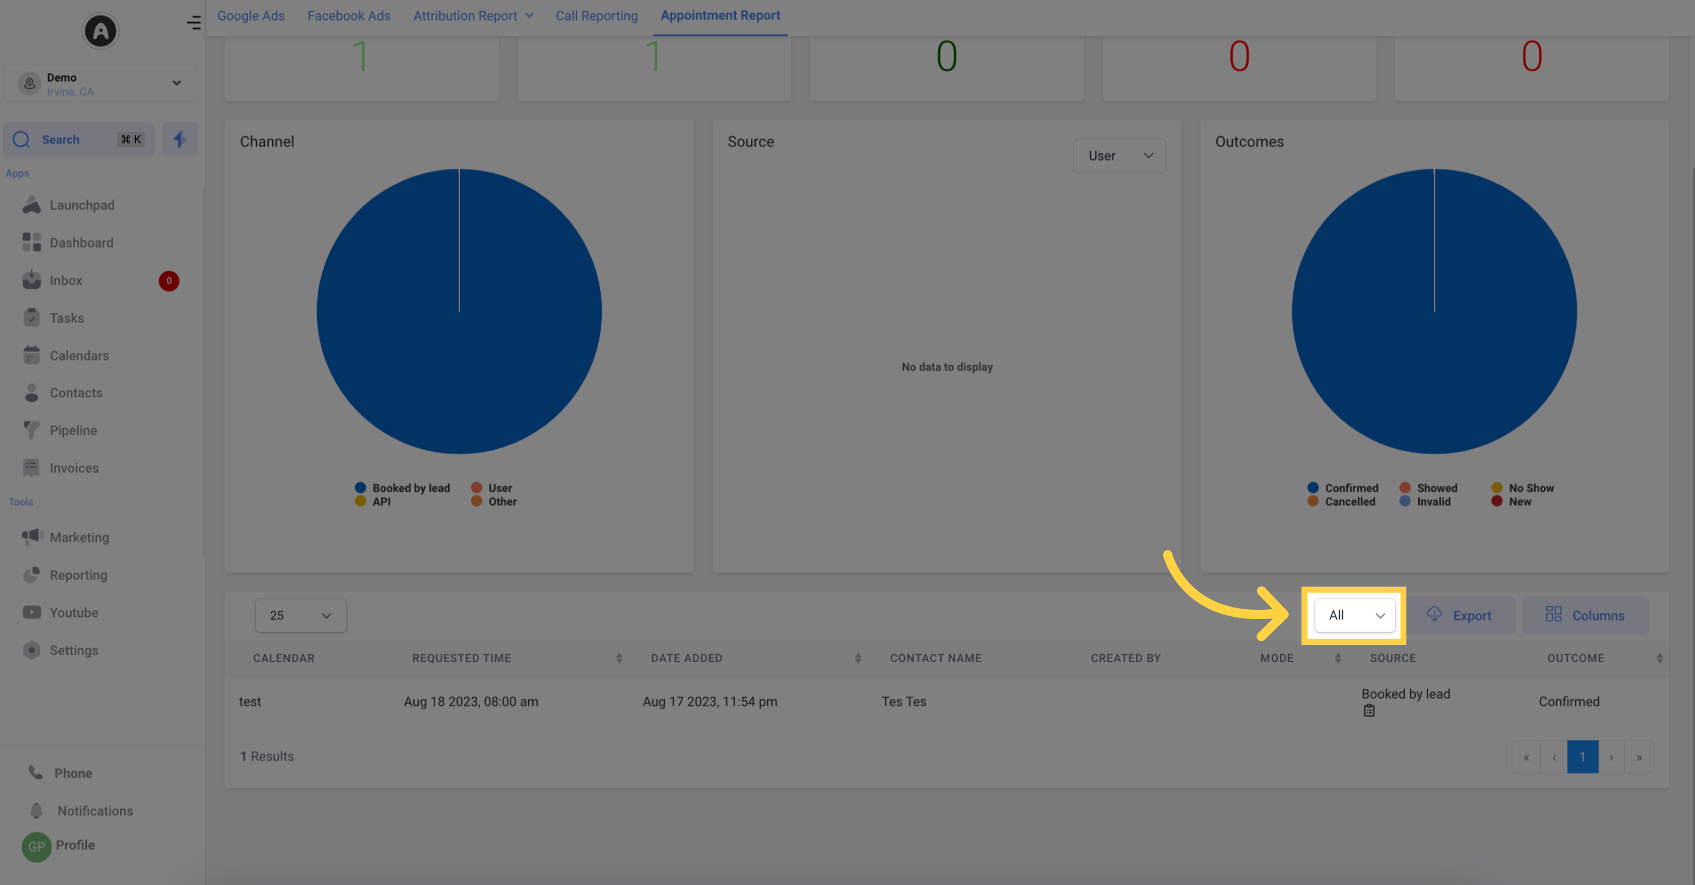
Task: Open the Marketing icon in sidebar
Action: (29, 536)
